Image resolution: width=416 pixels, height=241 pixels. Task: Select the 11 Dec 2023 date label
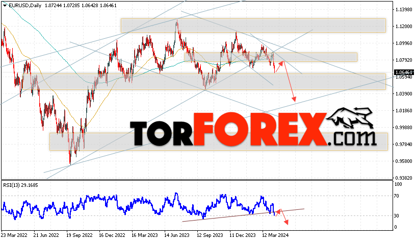pyautogui.click(x=243, y=235)
